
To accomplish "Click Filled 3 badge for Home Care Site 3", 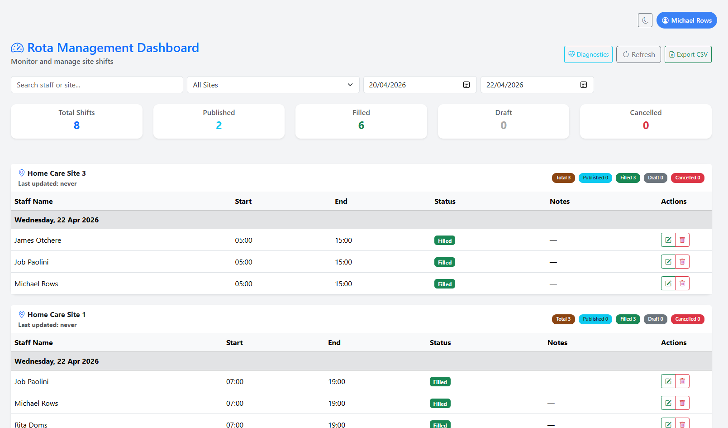I will pyautogui.click(x=628, y=178).
